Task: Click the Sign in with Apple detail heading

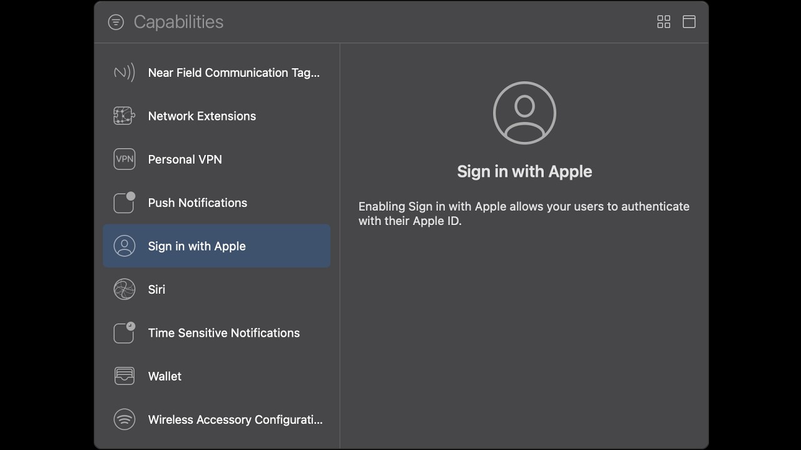Action: click(524, 171)
